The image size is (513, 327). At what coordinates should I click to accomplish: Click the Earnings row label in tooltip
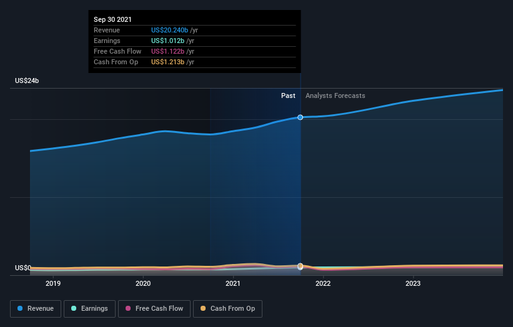coord(107,41)
